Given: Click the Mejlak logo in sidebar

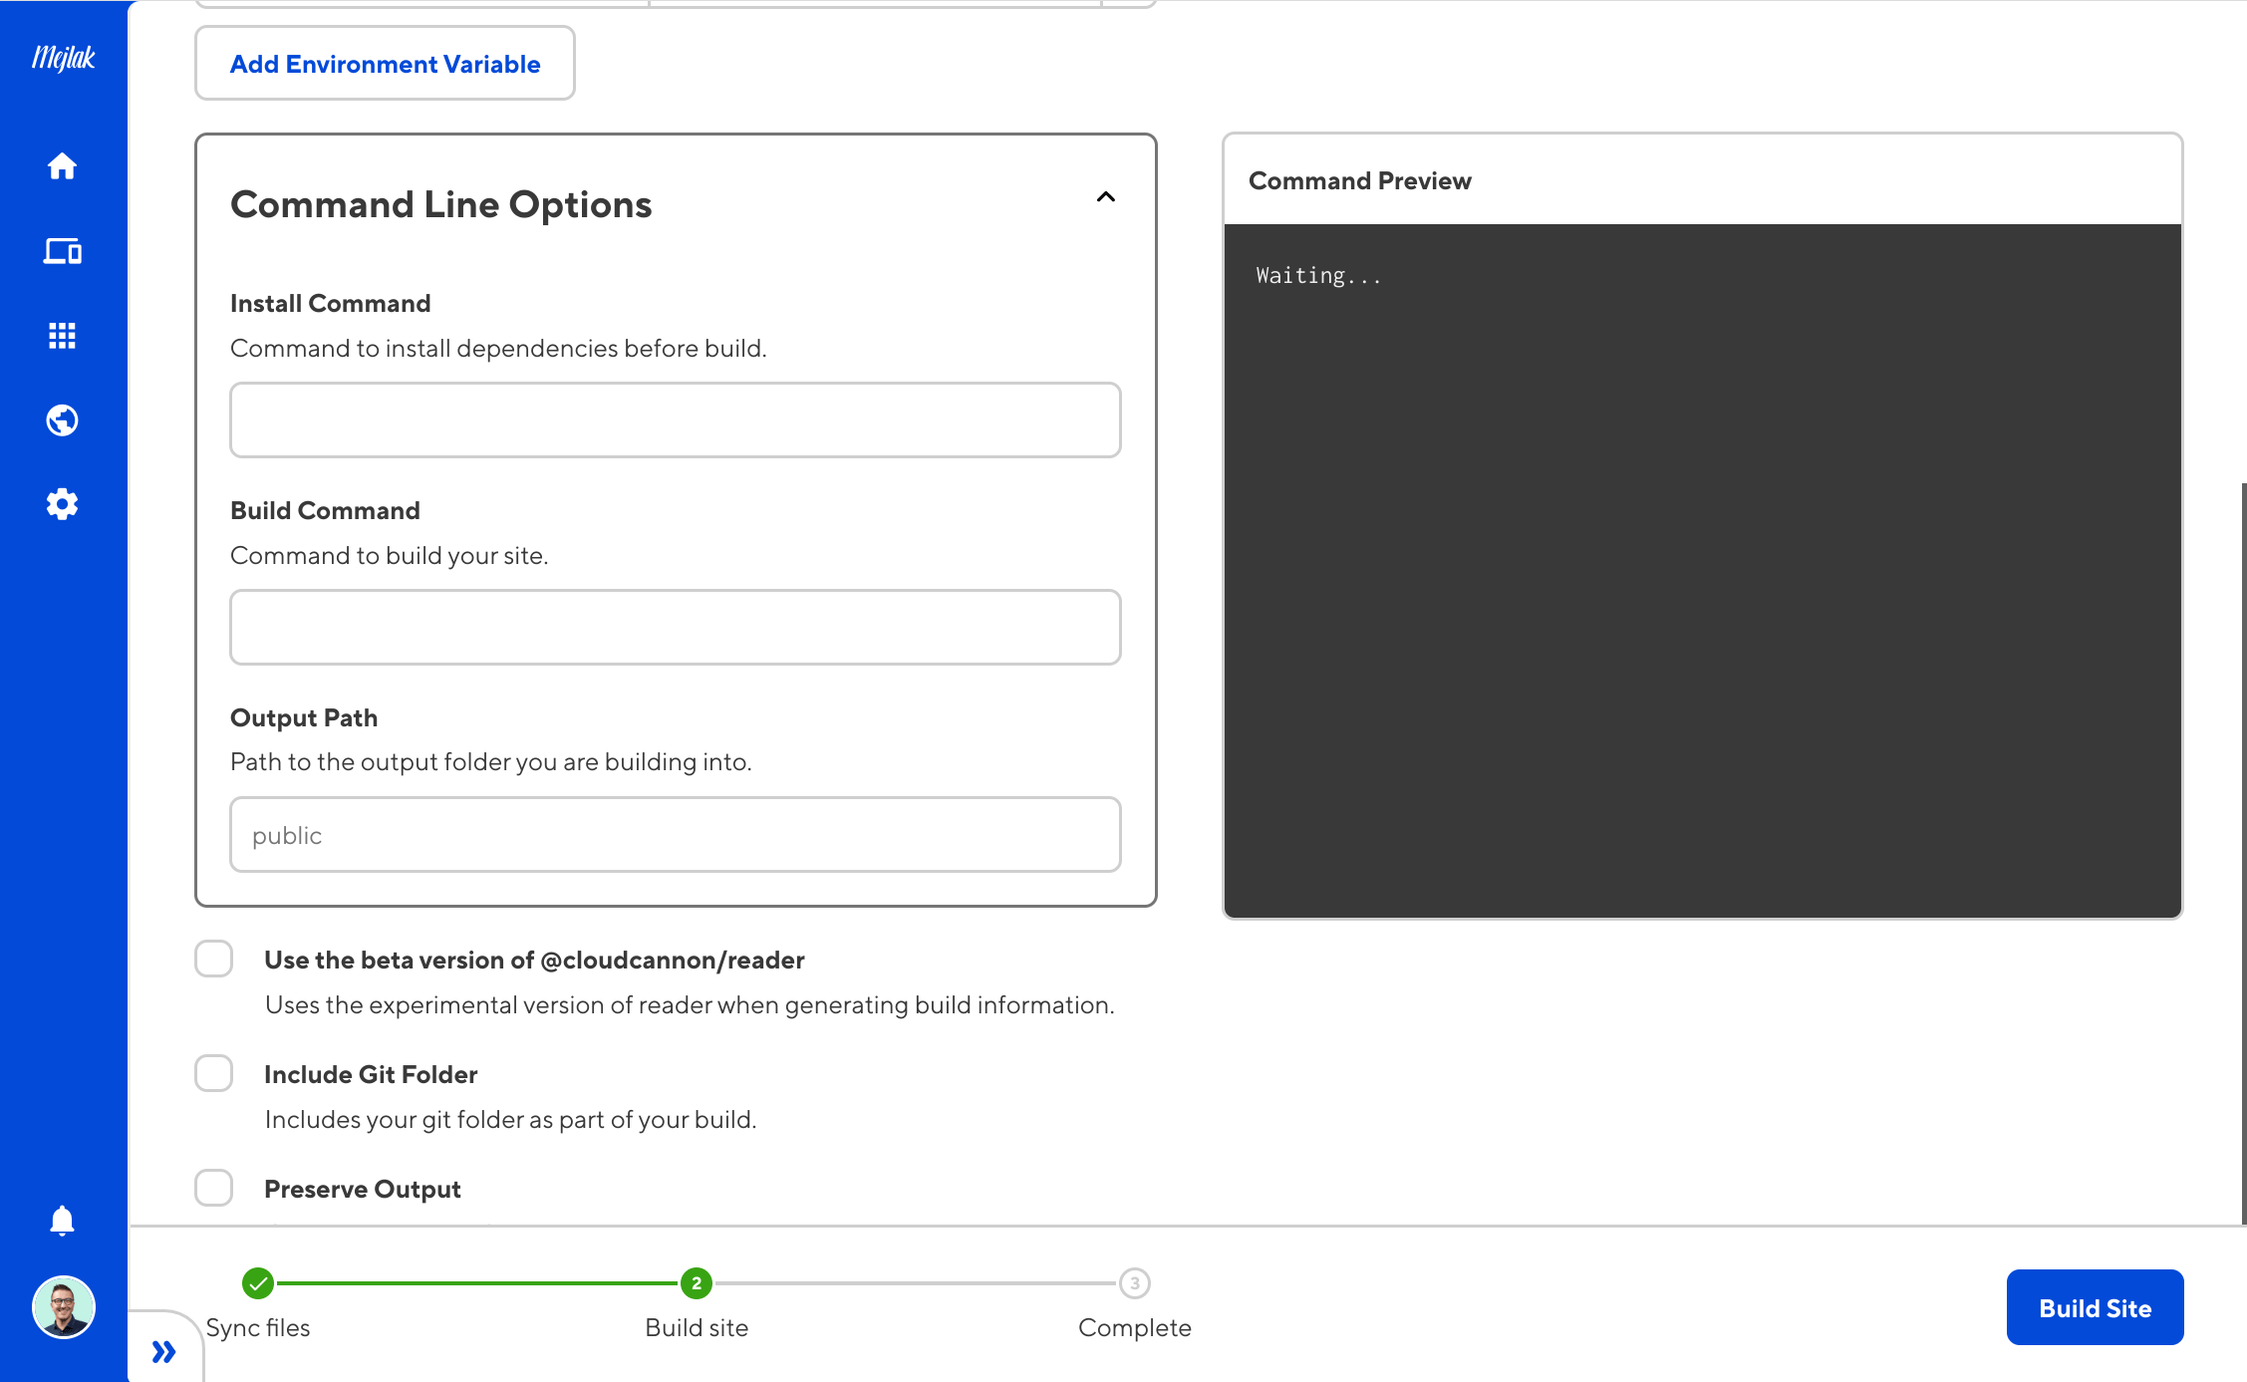Looking at the screenshot, I should coord(62,57).
